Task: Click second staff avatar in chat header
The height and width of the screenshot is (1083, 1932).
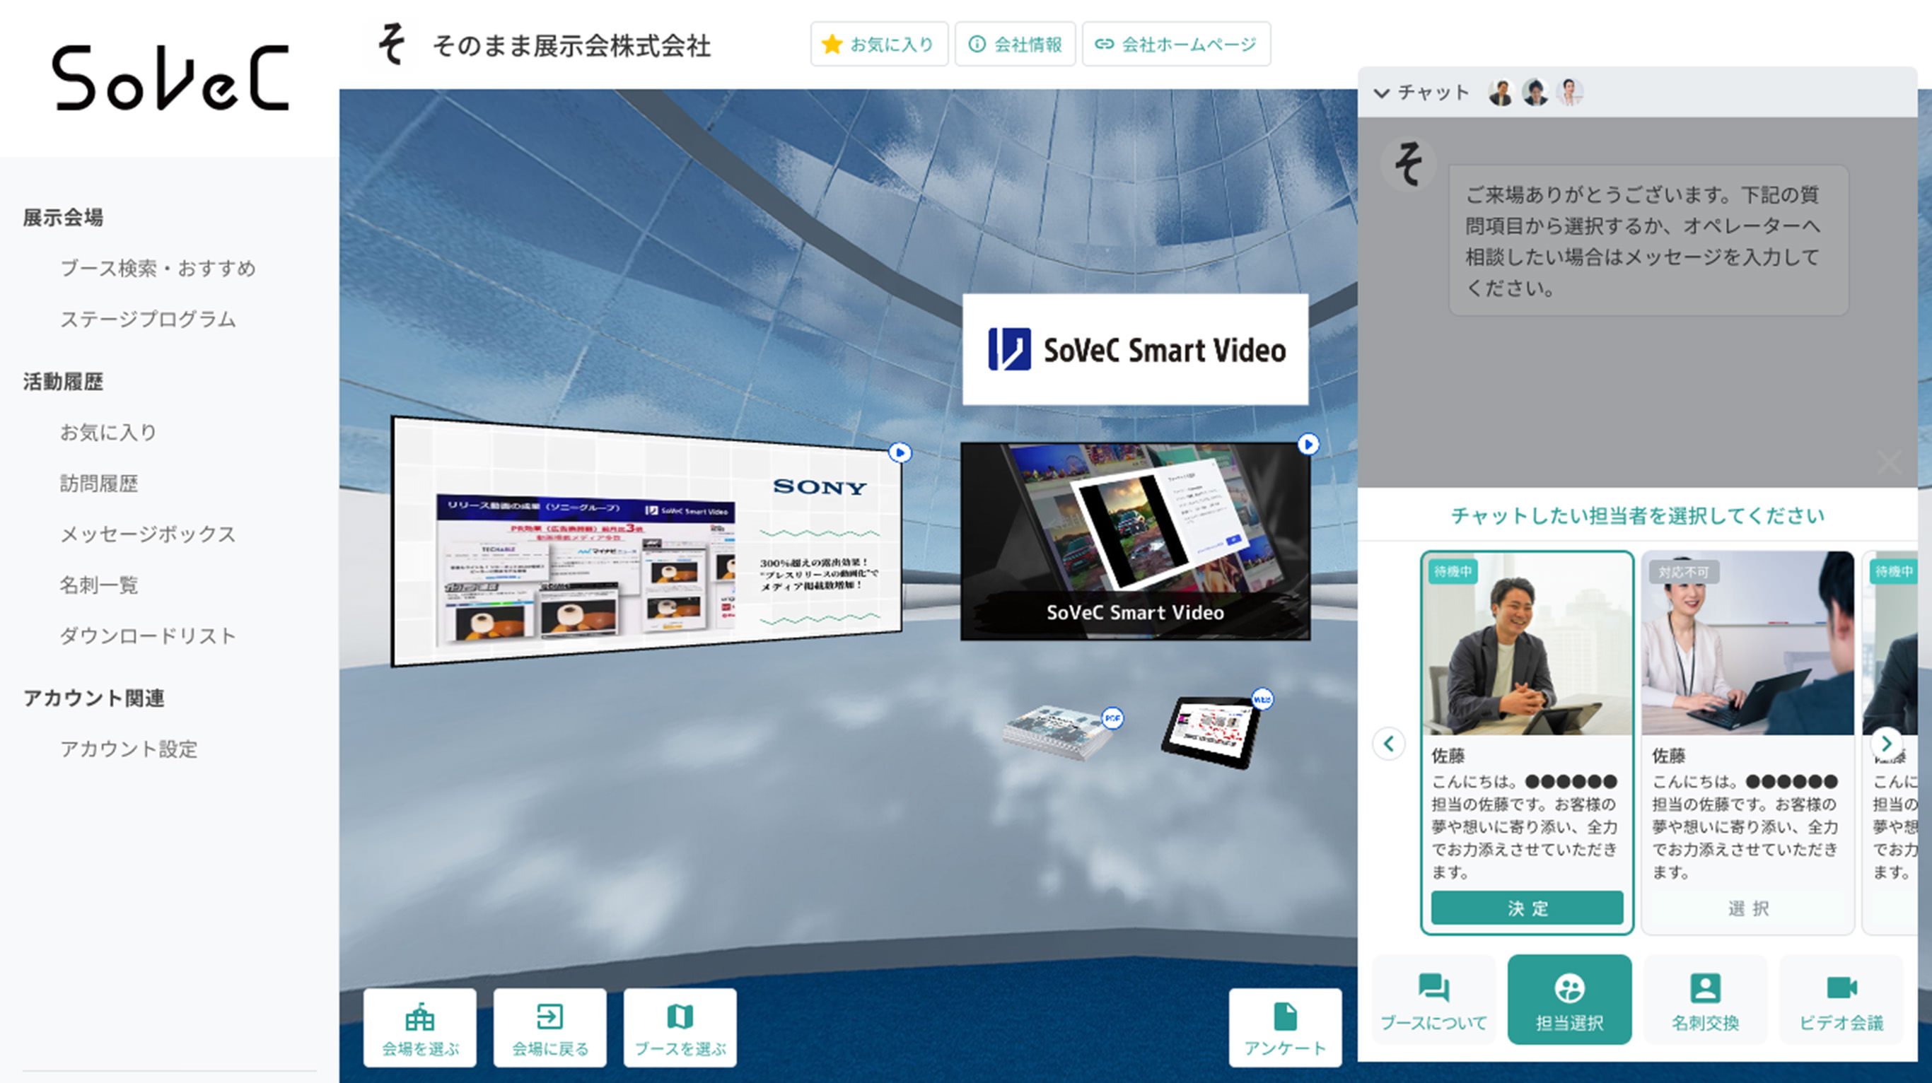Action: point(1535,92)
